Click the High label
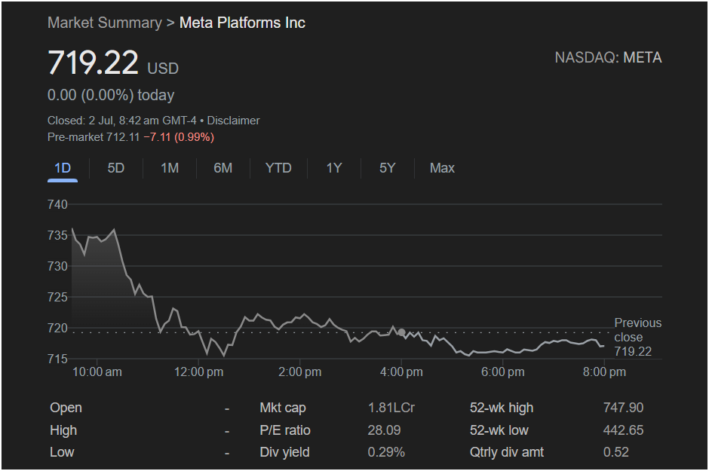 click(63, 430)
